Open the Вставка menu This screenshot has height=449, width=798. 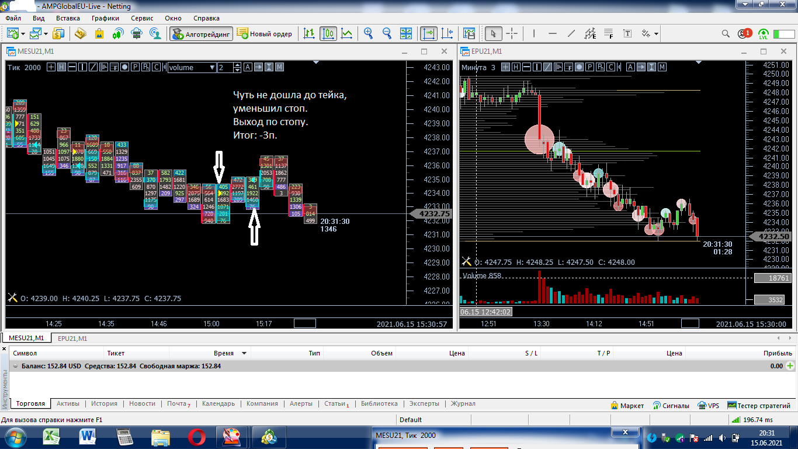68,18
